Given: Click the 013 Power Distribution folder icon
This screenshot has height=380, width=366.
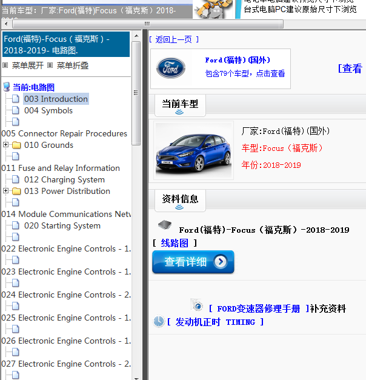Looking at the screenshot, I should (16, 191).
